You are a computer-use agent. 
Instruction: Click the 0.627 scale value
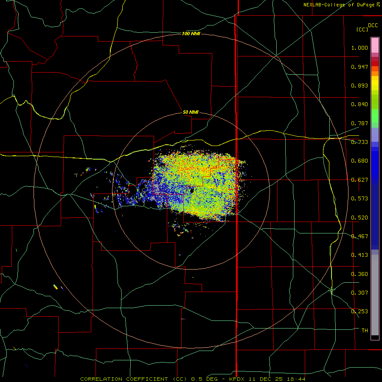[x=360, y=180]
